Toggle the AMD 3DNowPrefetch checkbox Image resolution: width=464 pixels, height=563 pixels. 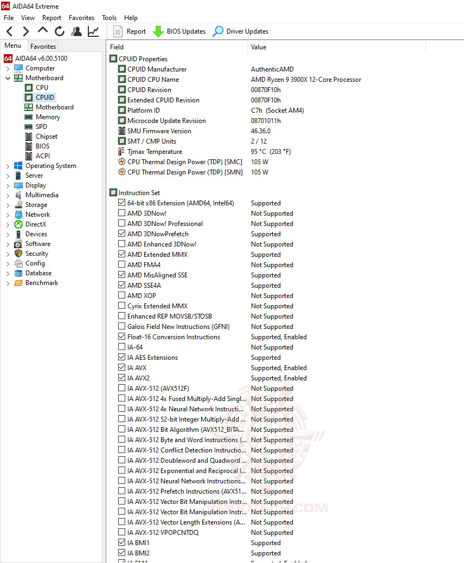point(122,234)
